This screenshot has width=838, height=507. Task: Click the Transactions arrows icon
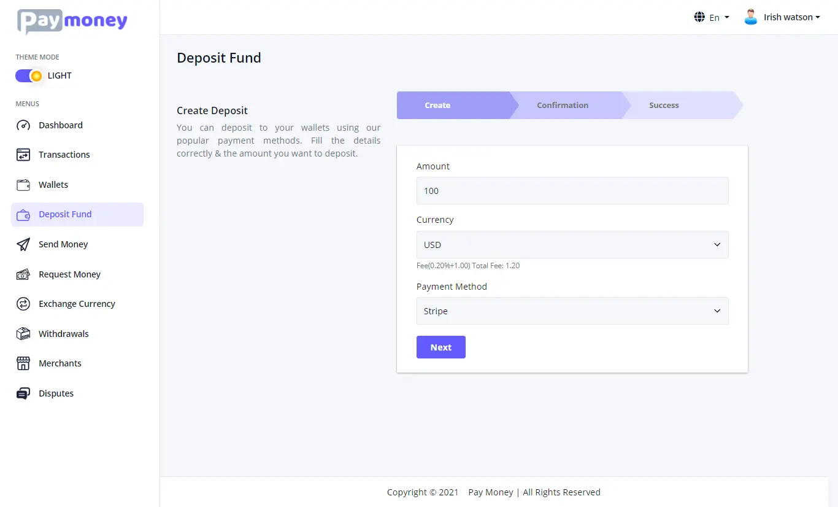[x=23, y=155]
